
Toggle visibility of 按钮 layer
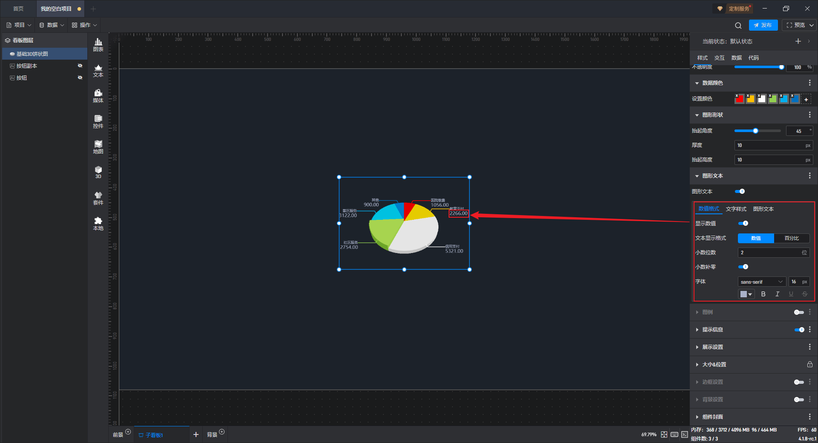80,78
